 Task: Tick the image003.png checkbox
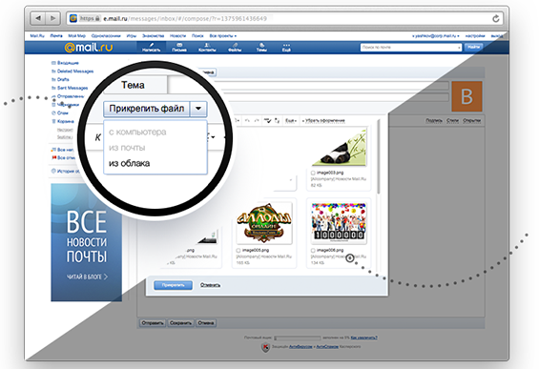(x=313, y=173)
